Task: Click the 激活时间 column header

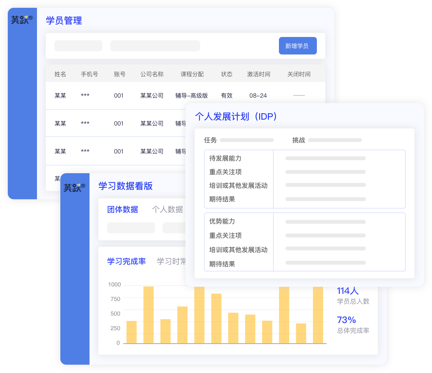Action: pos(258,74)
